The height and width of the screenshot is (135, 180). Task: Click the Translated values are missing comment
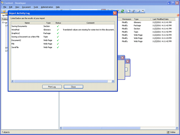coord(89,30)
